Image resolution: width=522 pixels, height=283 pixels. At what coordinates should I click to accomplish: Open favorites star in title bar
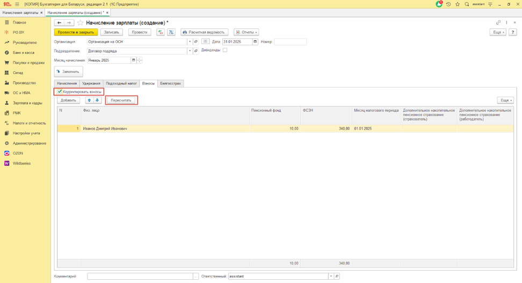click(458, 4)
